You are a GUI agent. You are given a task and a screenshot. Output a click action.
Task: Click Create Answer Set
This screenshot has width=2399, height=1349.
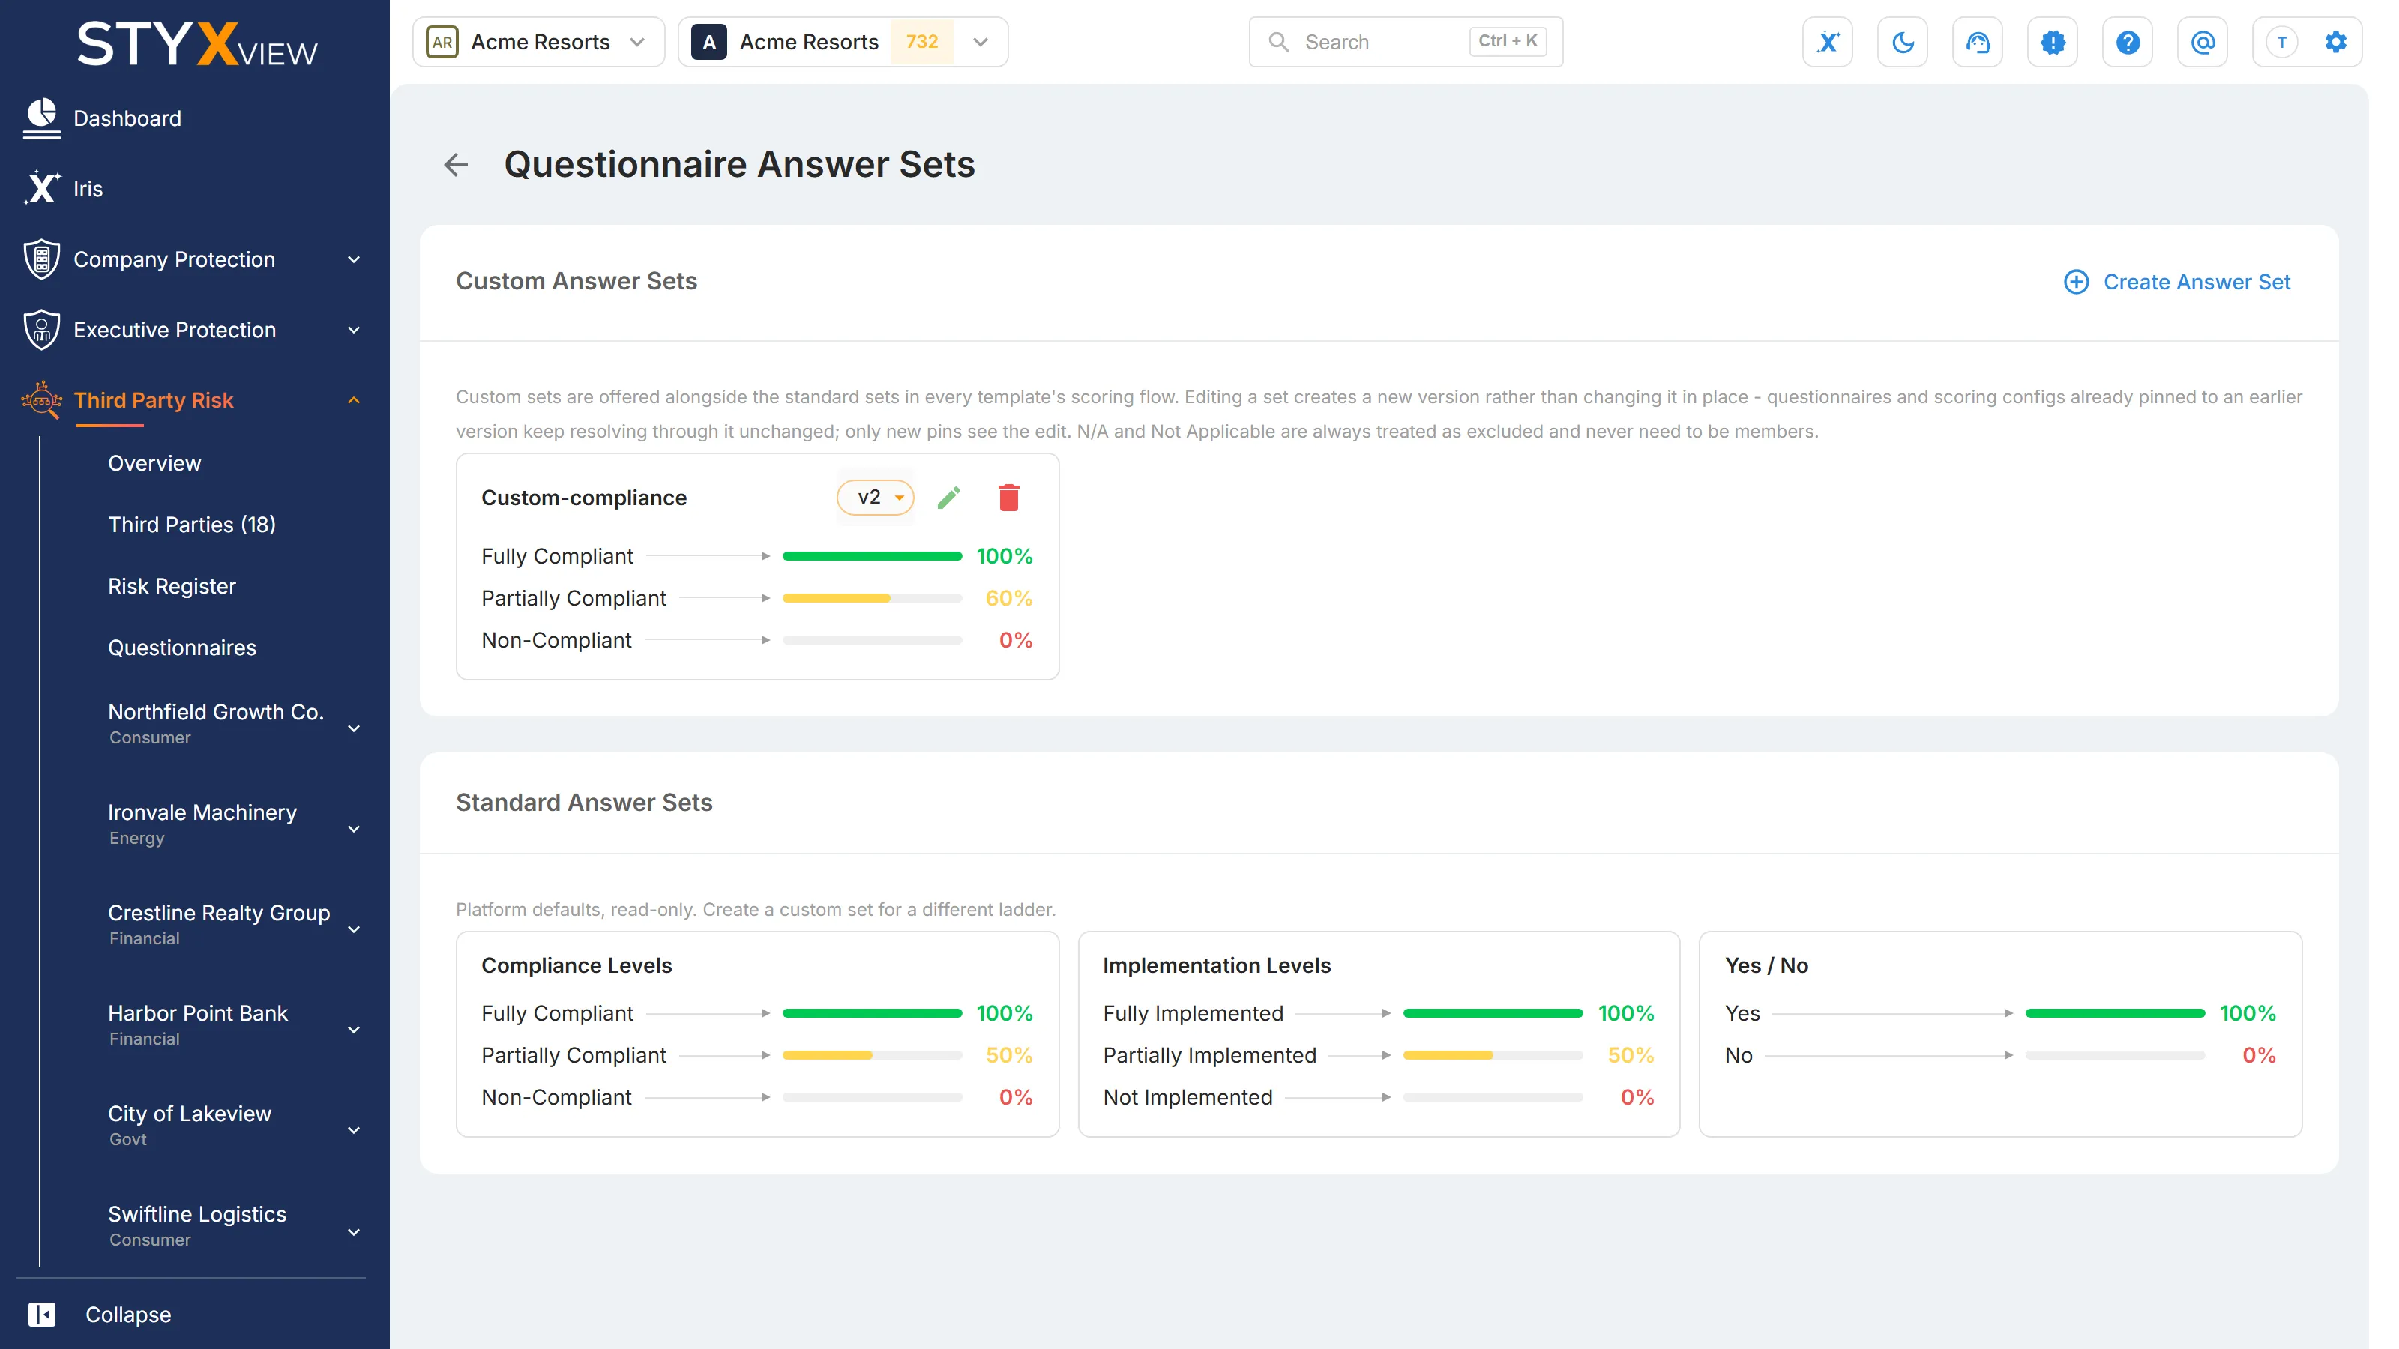[x=2177, y=282]
